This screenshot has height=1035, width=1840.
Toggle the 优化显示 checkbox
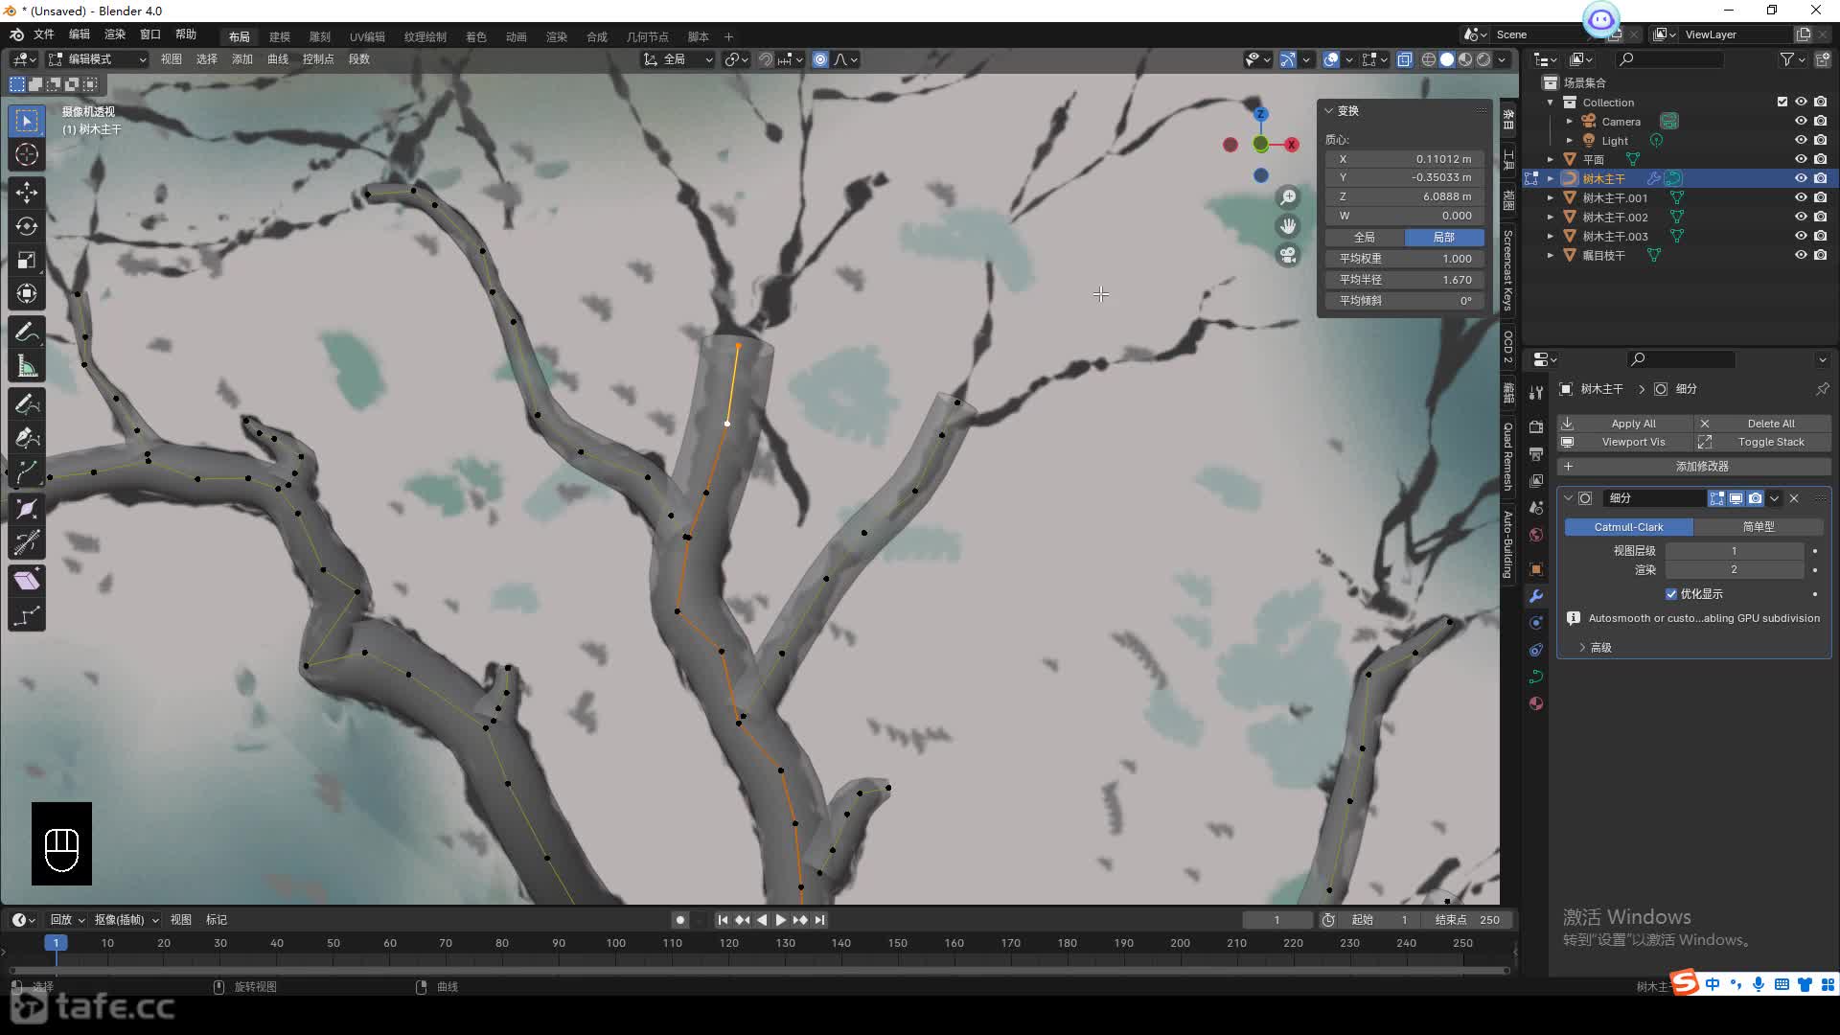[x=1671, y=594]
